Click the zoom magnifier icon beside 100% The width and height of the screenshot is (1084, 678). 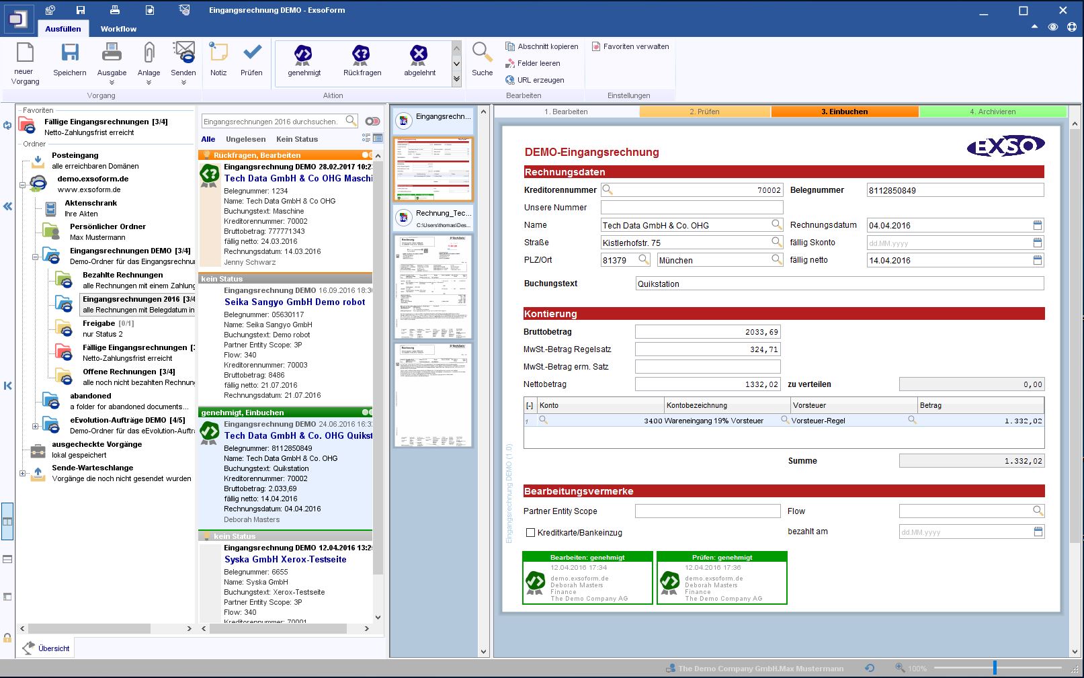(900, 668)
